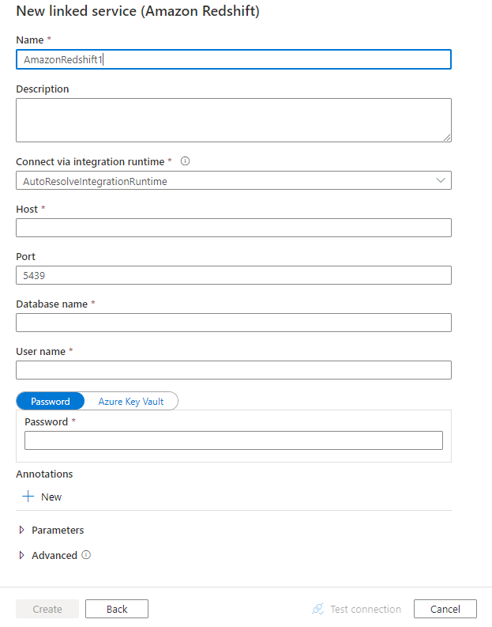Select the Password option toggle
This screenshot has height=627, width=492.
tap(51, 401)
